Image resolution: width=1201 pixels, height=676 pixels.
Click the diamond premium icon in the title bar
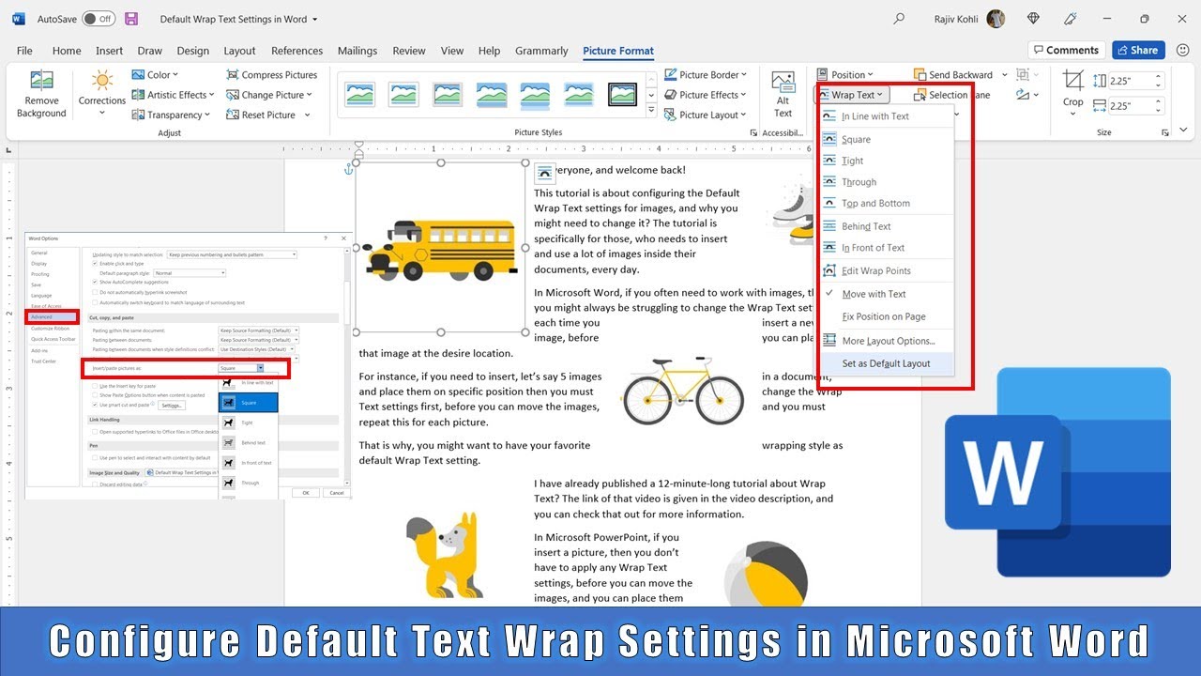[1033, 19]
